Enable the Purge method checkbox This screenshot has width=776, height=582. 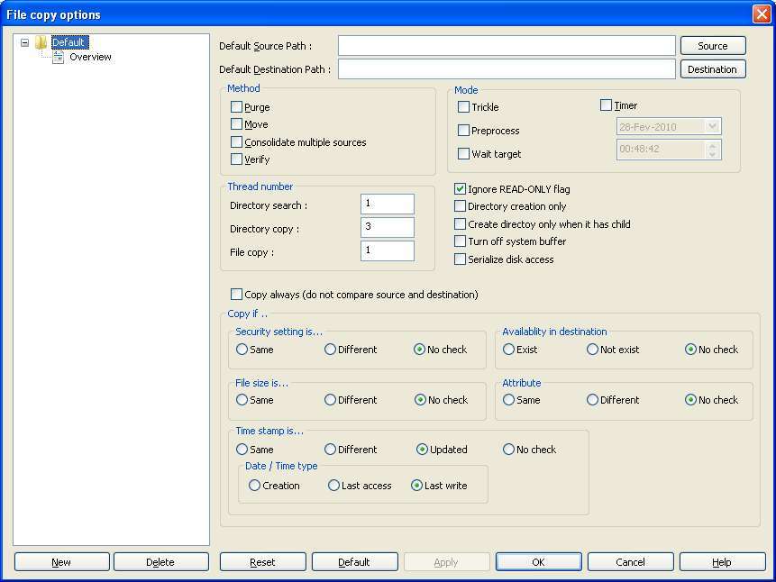[x=237, y=107]
